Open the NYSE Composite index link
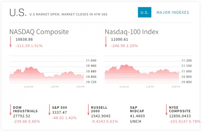209x131 pixels. 180,109
